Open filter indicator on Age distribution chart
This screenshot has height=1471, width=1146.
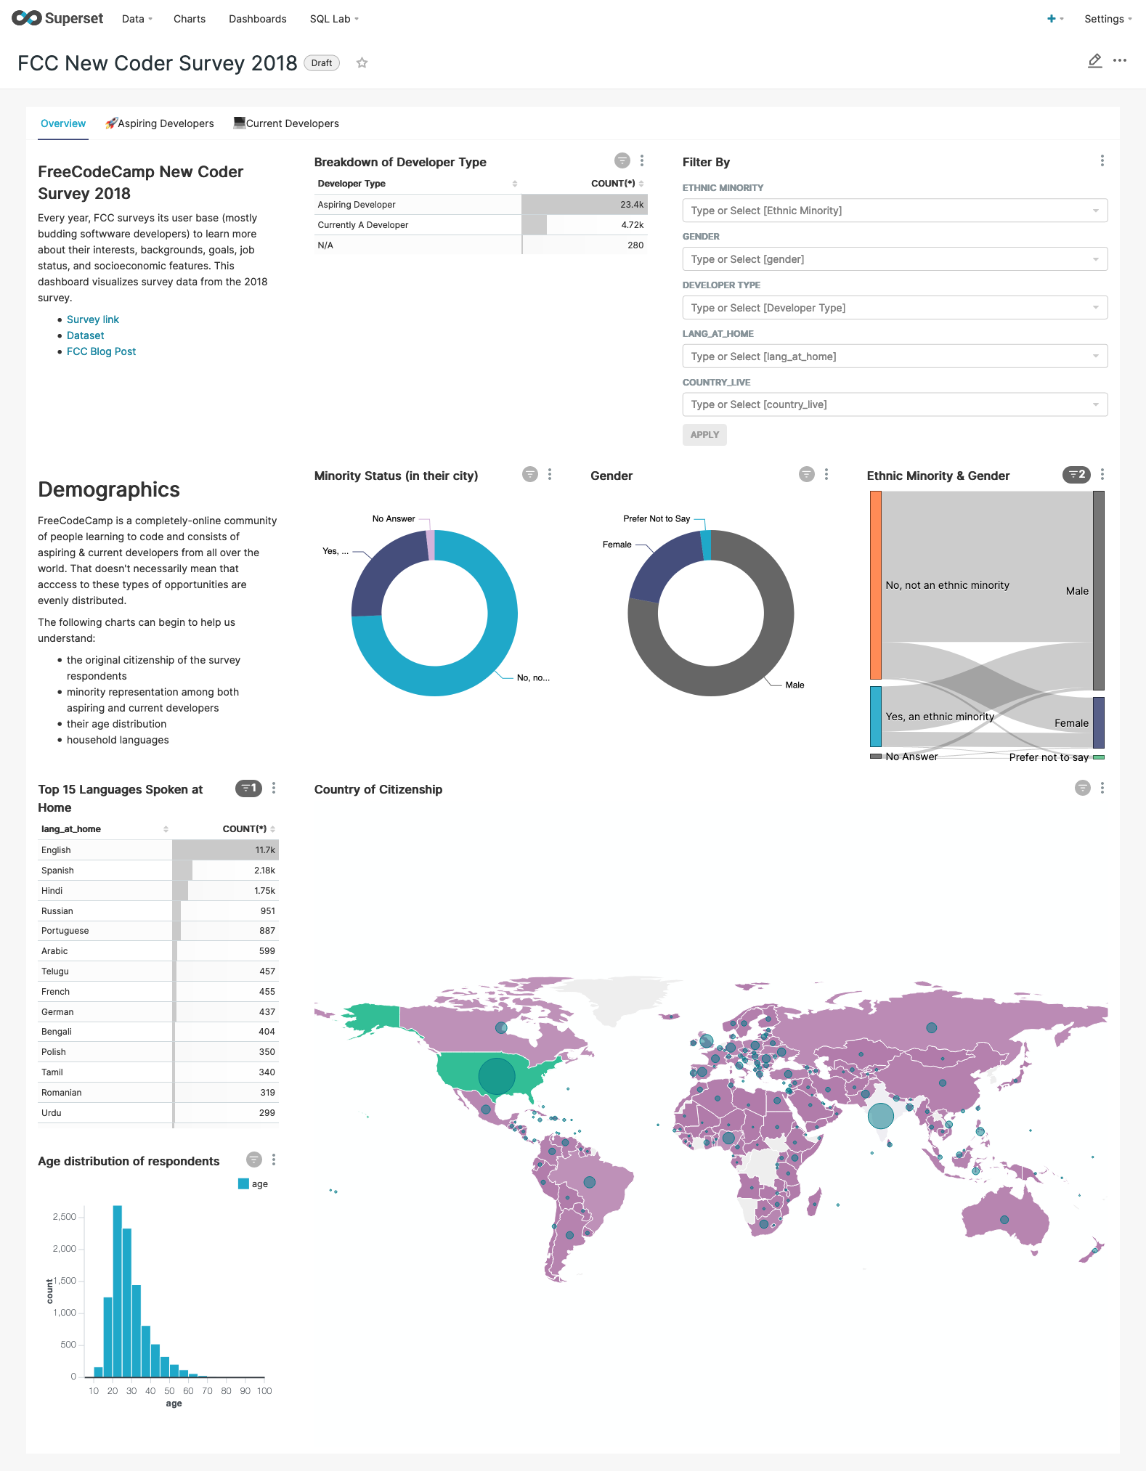click(x=254, y=1160)
